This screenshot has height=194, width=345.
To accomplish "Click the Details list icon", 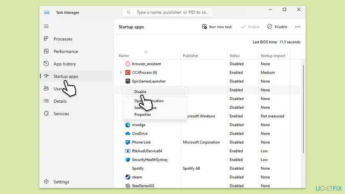I will 46,101.
